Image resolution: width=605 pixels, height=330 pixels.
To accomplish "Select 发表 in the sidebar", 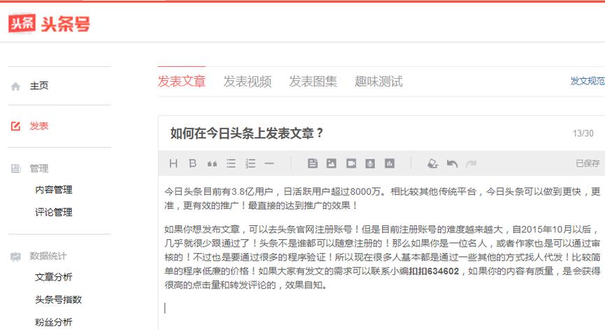I will tap(39, 126).
